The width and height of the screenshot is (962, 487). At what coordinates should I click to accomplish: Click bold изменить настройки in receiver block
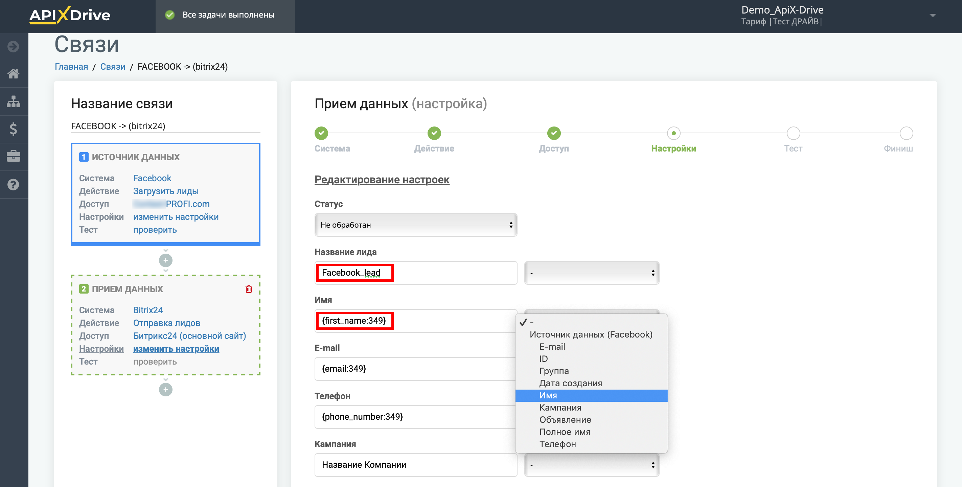pos(176,349)
